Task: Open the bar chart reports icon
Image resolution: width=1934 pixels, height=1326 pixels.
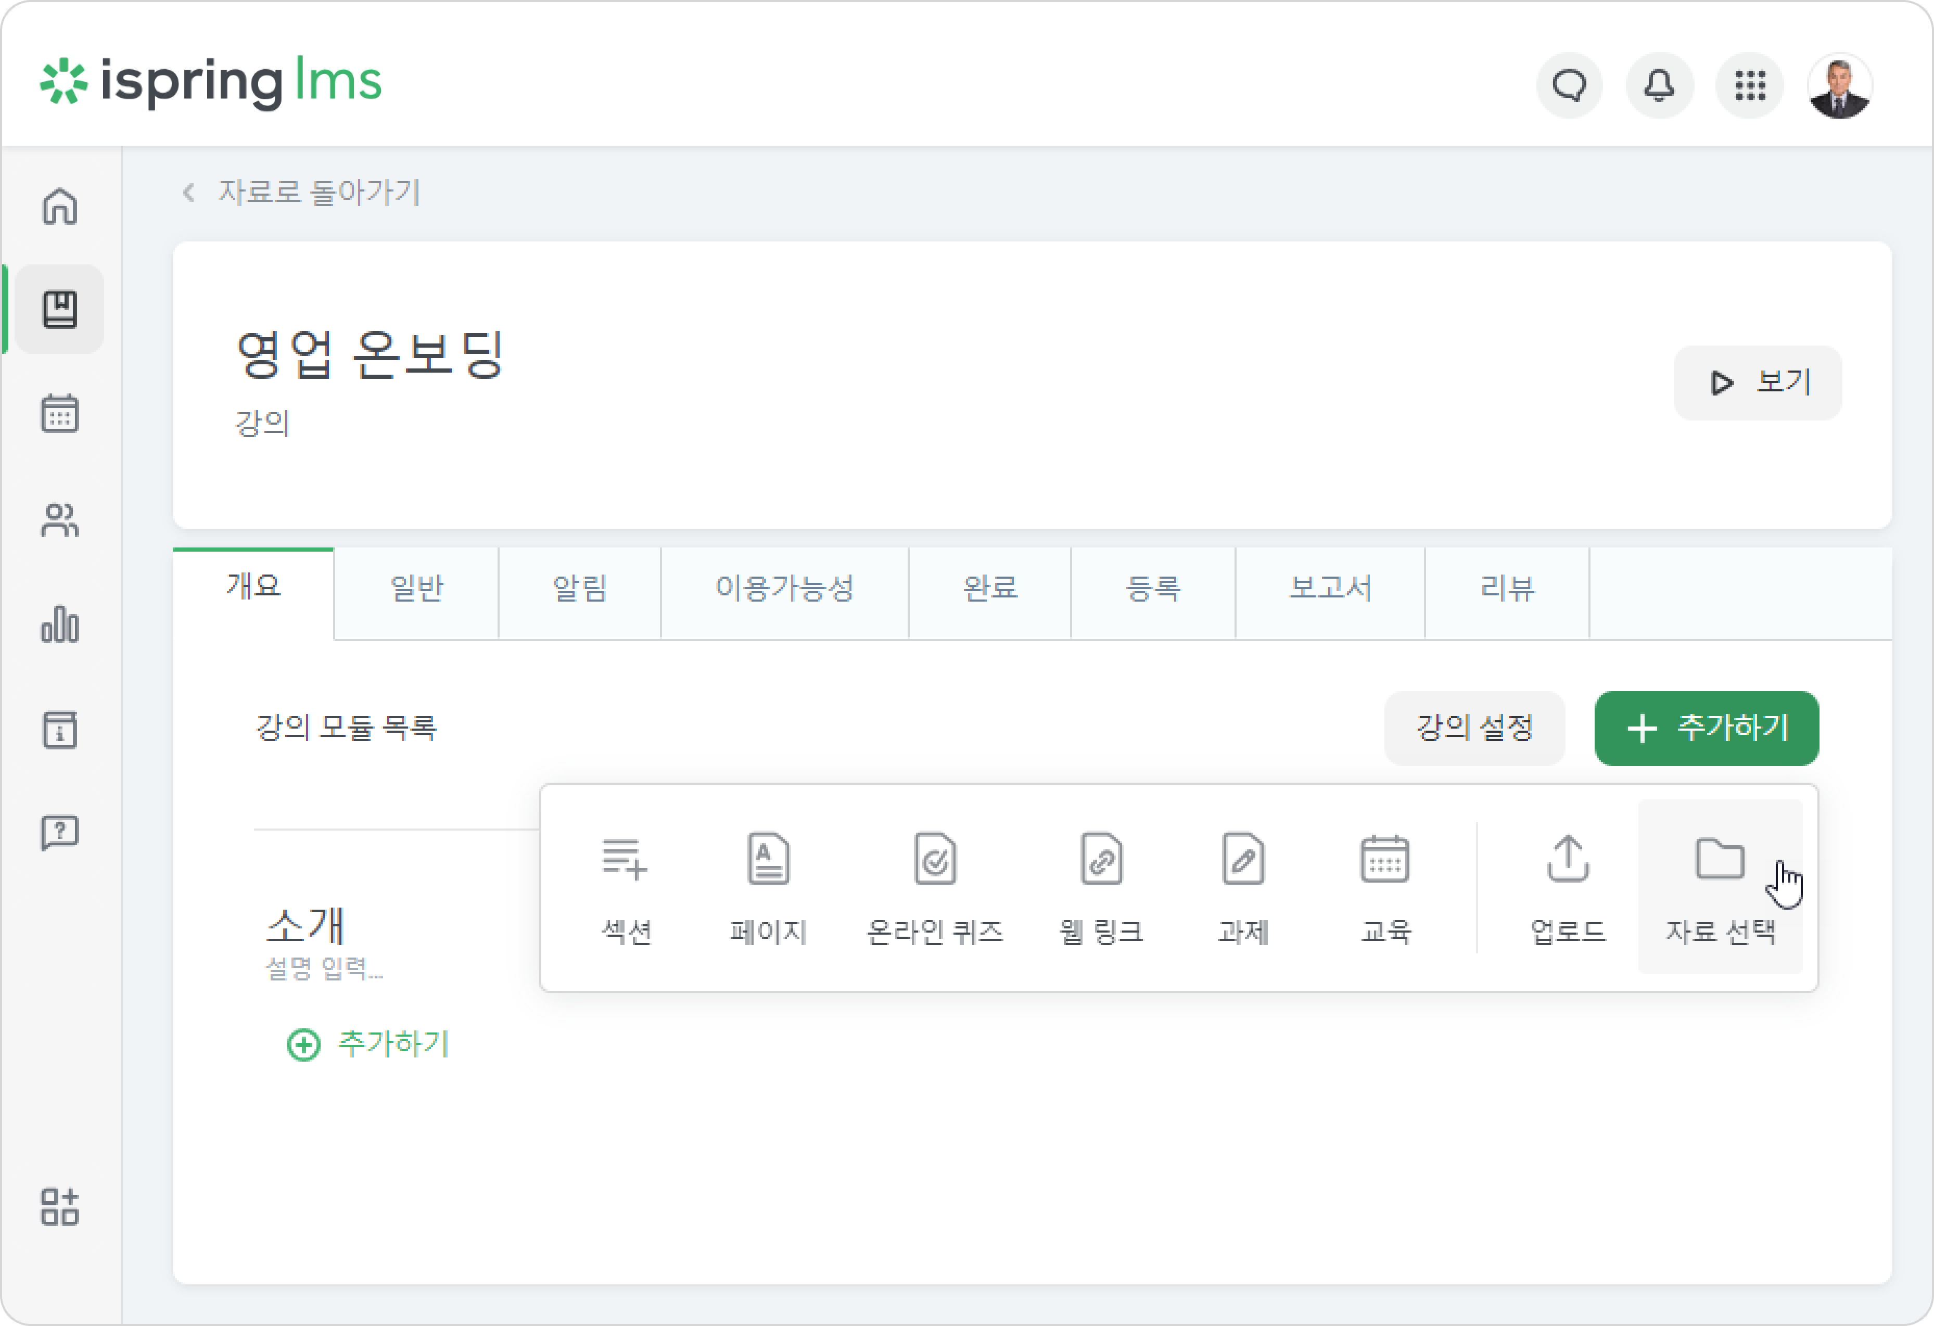Action: (60, 624)
